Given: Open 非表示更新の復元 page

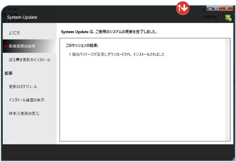Looking at the screenshot, I should tap(24, 113).
